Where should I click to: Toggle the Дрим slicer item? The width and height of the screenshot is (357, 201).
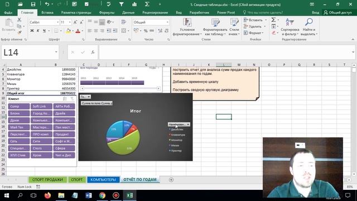click(x=19, y=121)
